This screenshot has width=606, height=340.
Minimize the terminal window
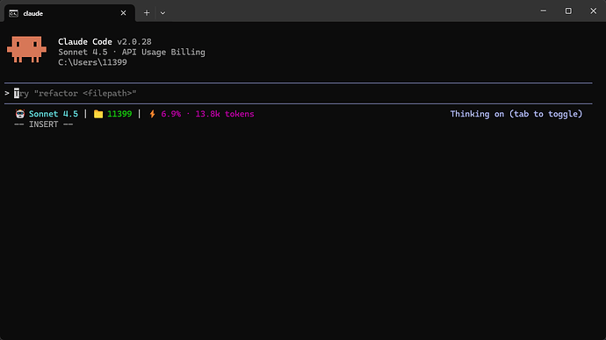(x=543, y=11)
